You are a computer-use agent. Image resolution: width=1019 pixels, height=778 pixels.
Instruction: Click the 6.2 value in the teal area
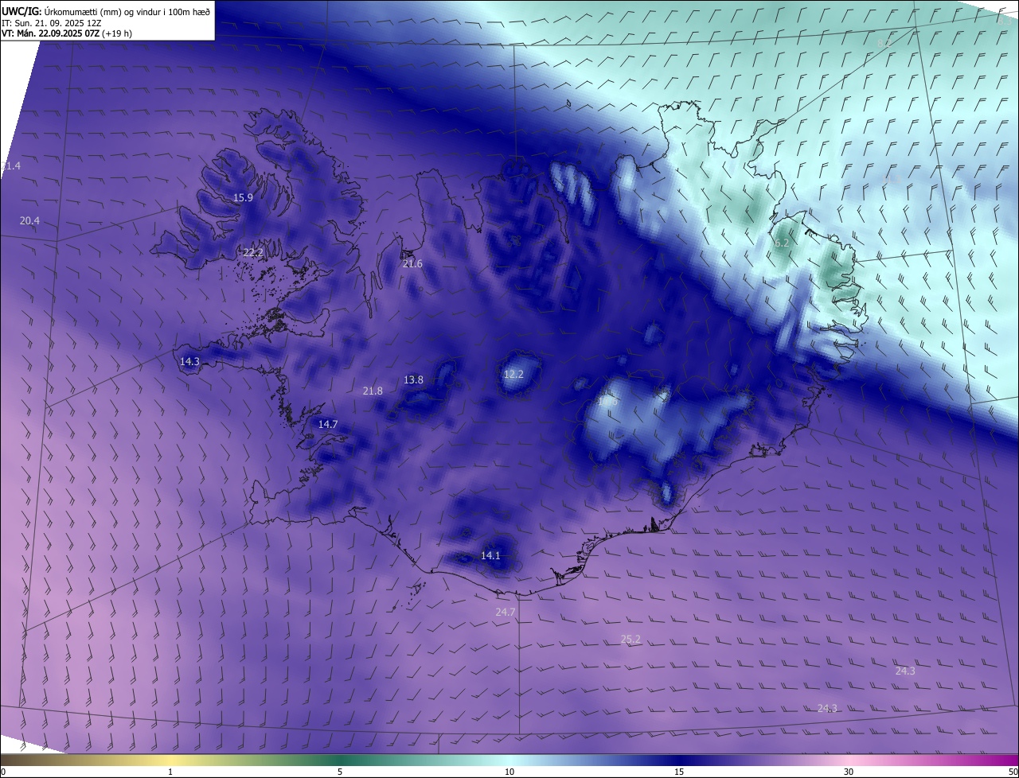pos(782,243)
